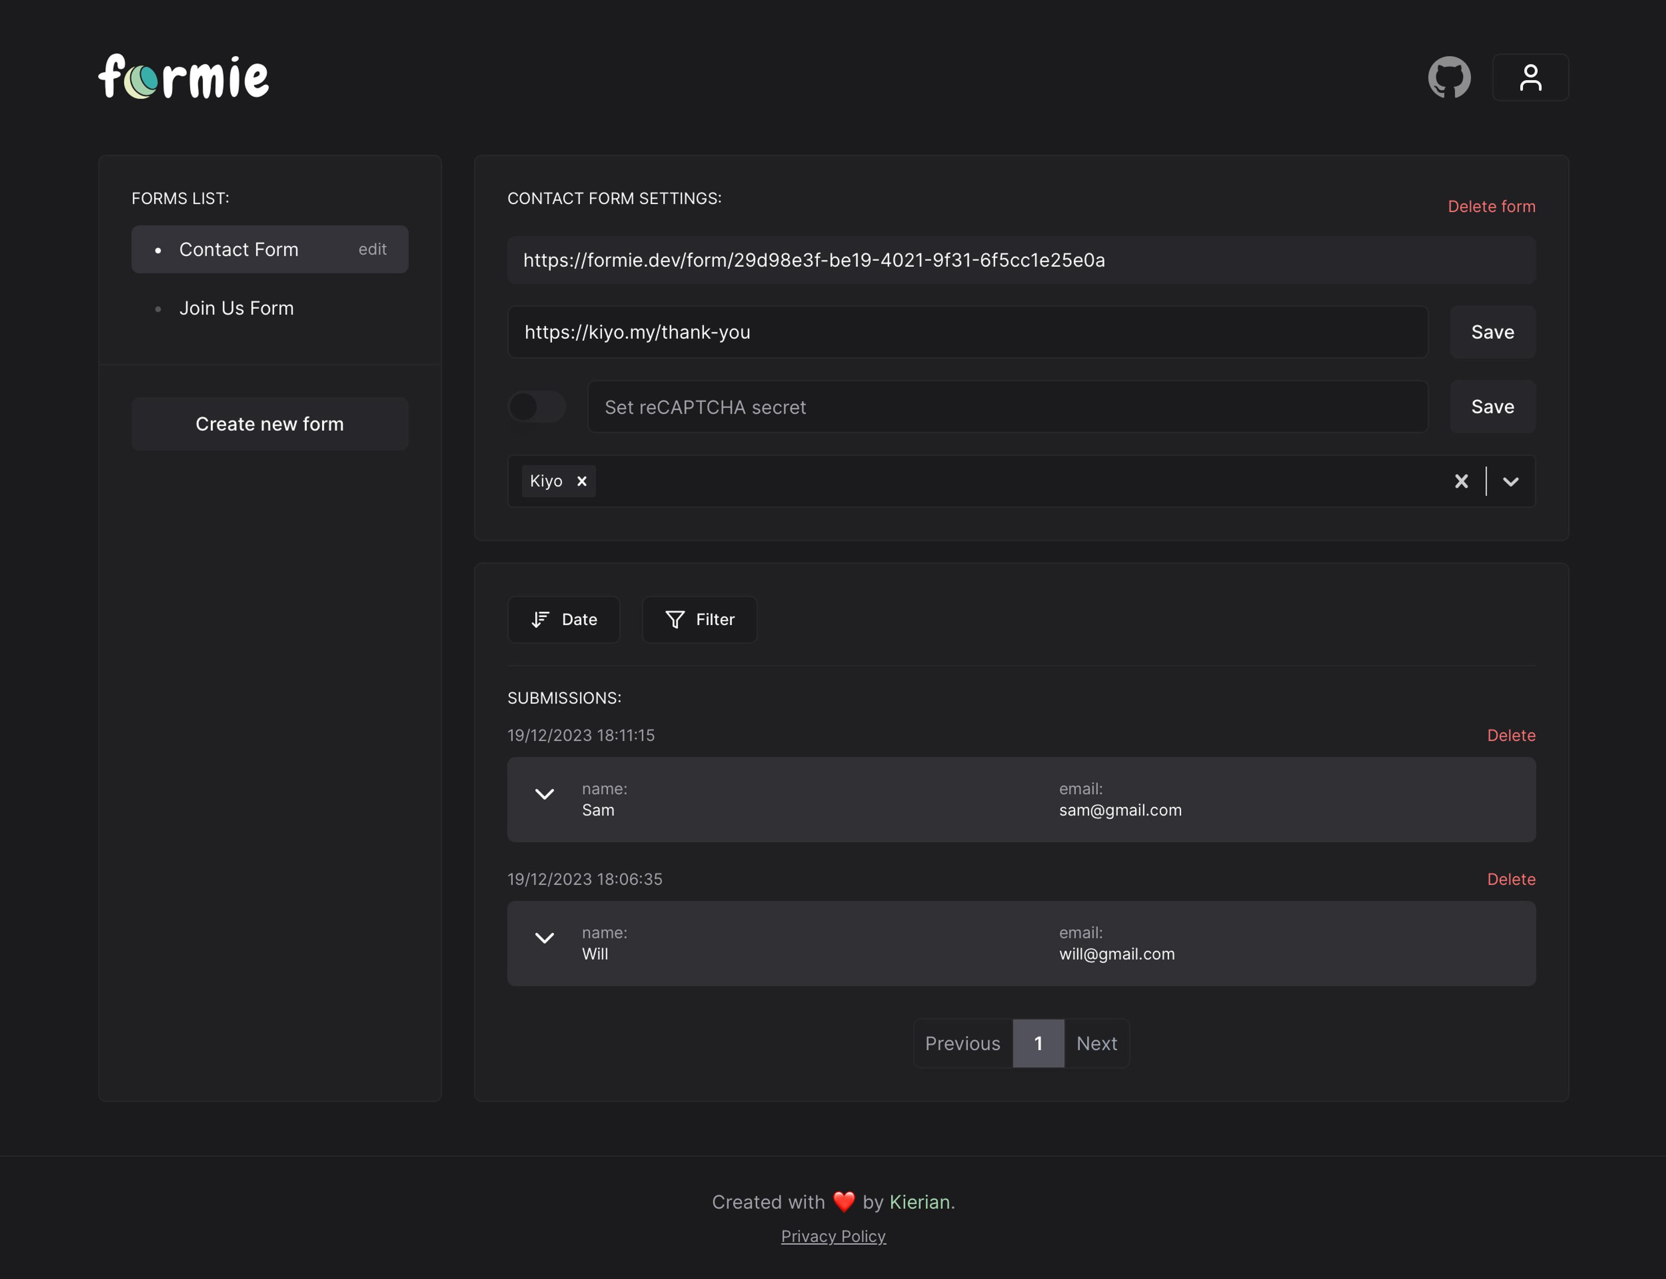
Task: Expand Will's submission details
Action: (x=544, y=938)
